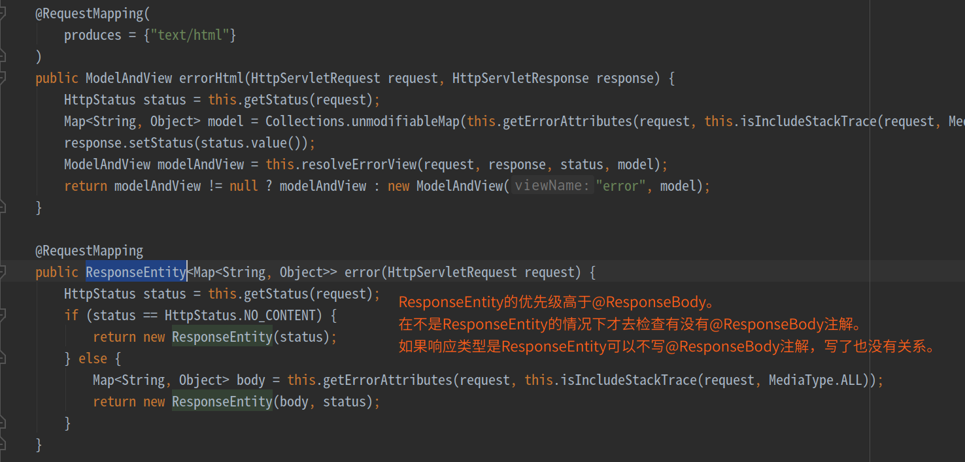
Task: Click HttpStatus.NO_CONTENT constant
Action: pyautogui.click(x=240, y=315)
